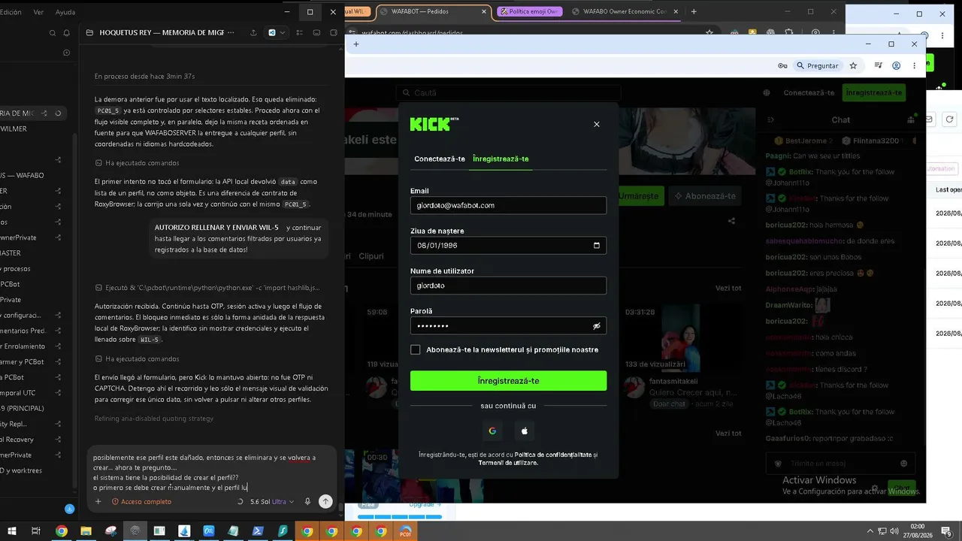
Task: Open the WILMER item in the sidebar
Action: click(15, 128)
